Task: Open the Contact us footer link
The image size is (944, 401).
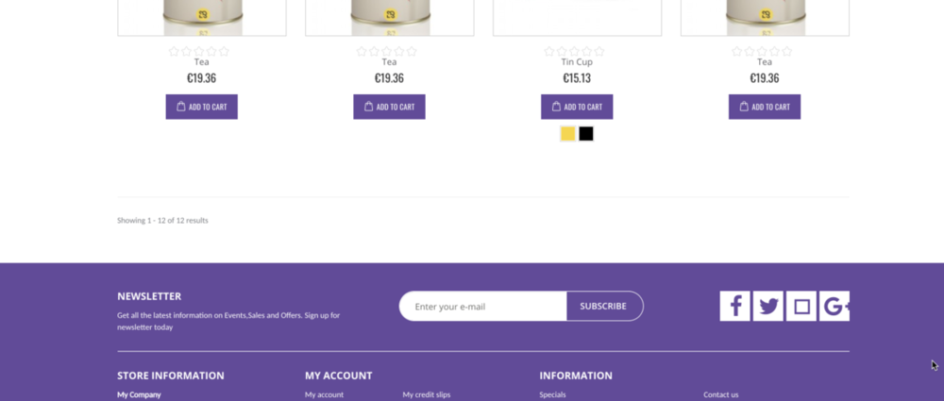Action: (x=721, y=394)
